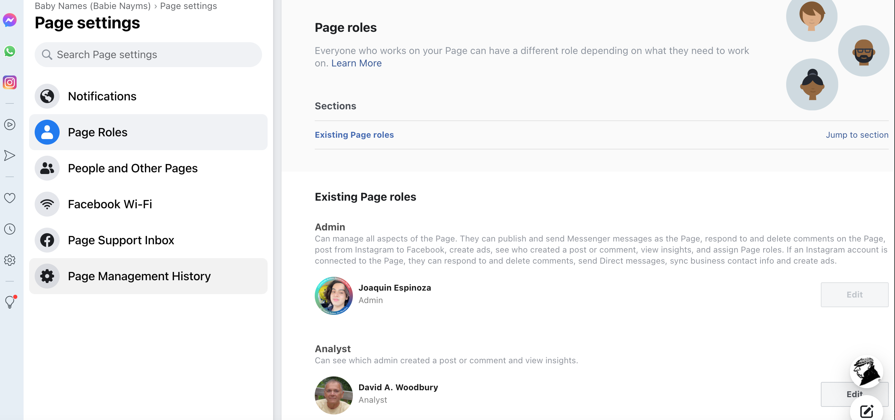The image size is (895, 420).
Task: Open People and Other Pages settings
Action: pyautogui.click(x=133, y=168)
